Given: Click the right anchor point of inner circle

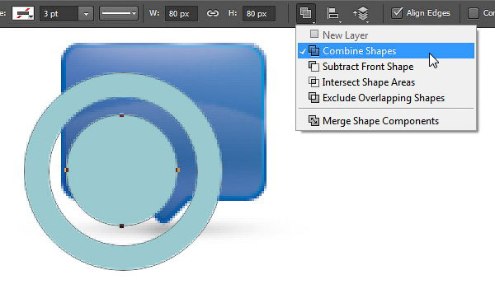Looking at the screenshot, I should click(x=177, y=170).
